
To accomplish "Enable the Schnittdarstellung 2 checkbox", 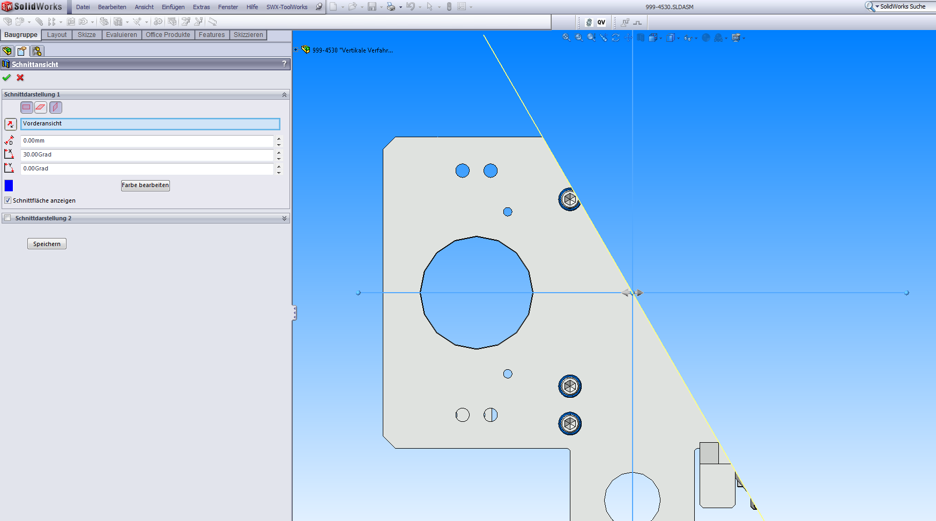I will pyautogui.click(x=8, y=218).
